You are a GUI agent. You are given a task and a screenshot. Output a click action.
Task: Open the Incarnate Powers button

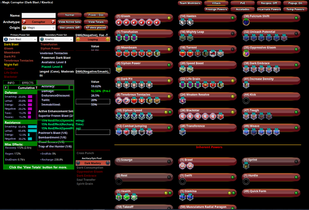(269, 9)
